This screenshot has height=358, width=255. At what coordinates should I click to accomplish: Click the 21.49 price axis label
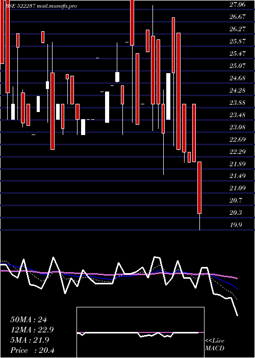pyautogui.click(x=238, y=176)
